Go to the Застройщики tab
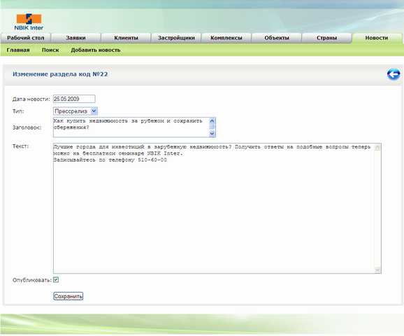Image resolution: width=404 pixels, height=336 pixels. click(176, 38)
